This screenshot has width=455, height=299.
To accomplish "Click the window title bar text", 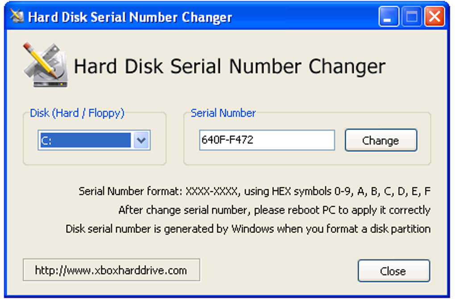I will point(130,17).
